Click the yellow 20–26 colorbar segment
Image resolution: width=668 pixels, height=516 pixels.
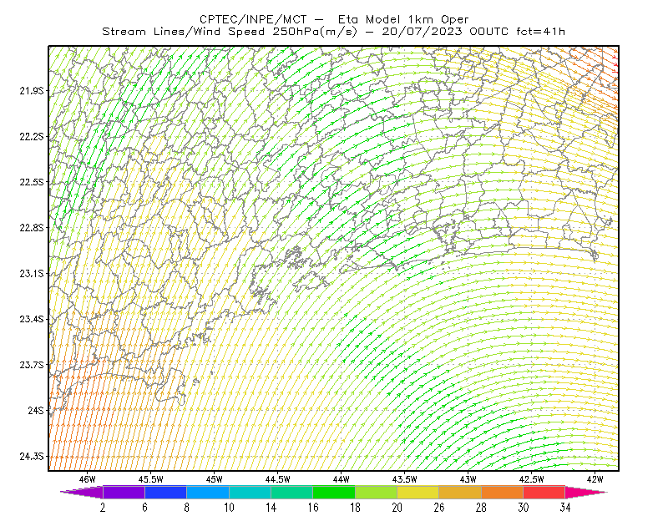pos(418,492)
